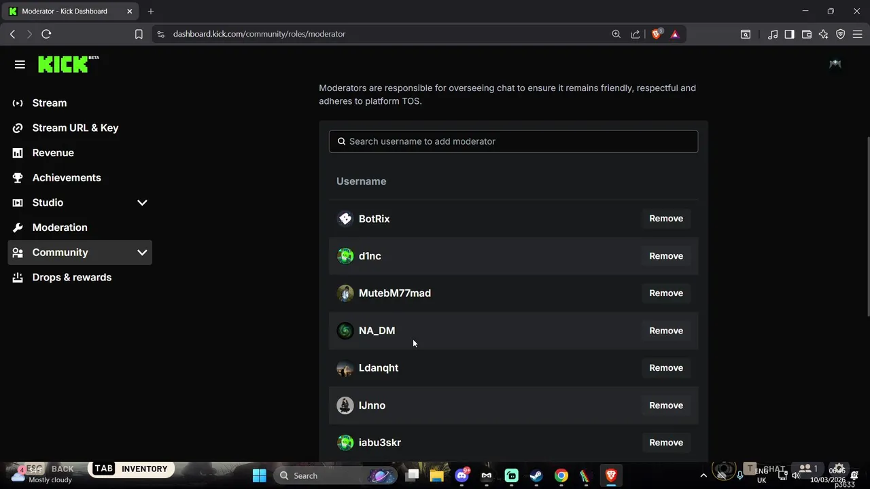Click the Stream URL link icon

18,128
